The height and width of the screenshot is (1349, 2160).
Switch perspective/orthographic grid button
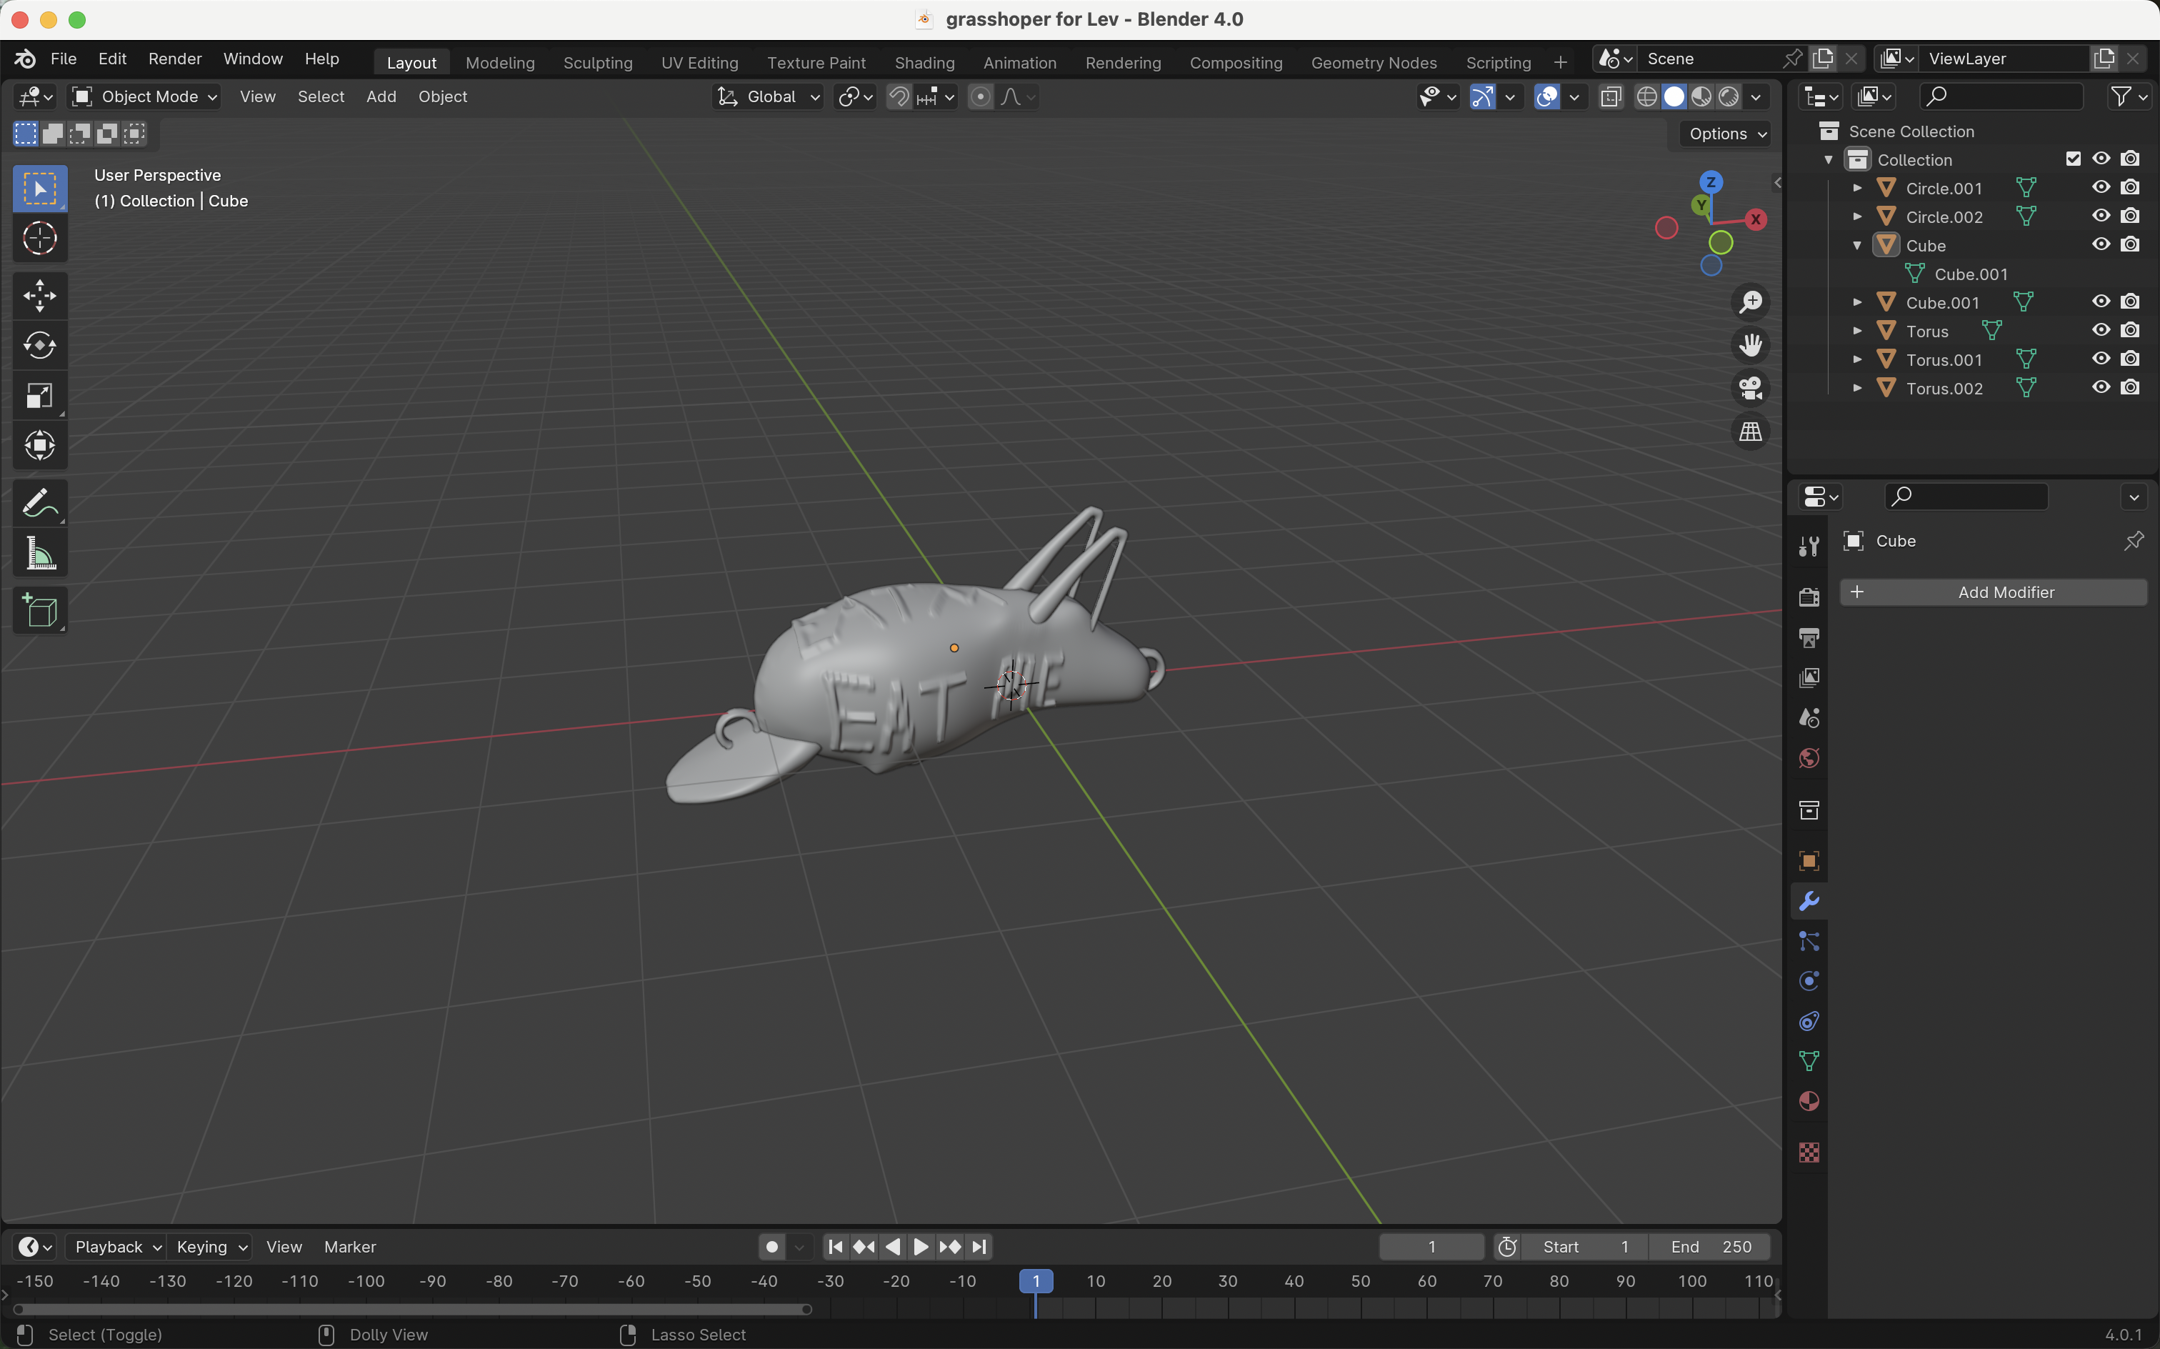(x=1751, y=432)
